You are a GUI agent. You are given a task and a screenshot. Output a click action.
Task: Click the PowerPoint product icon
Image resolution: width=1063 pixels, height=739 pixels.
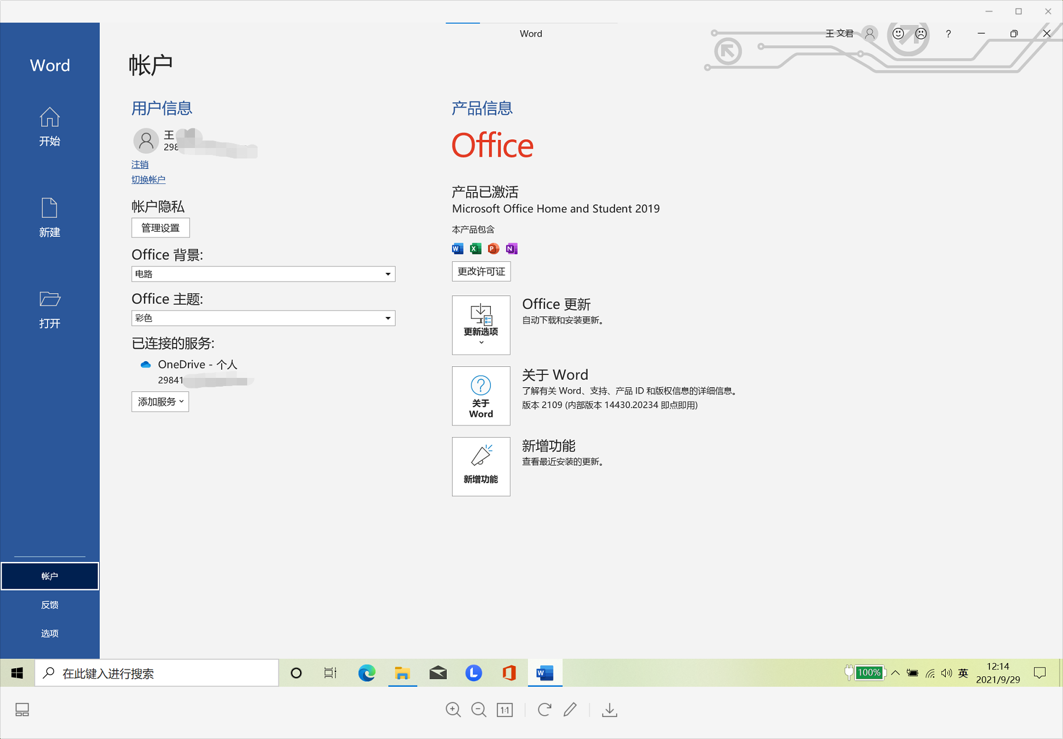[493, 248]
